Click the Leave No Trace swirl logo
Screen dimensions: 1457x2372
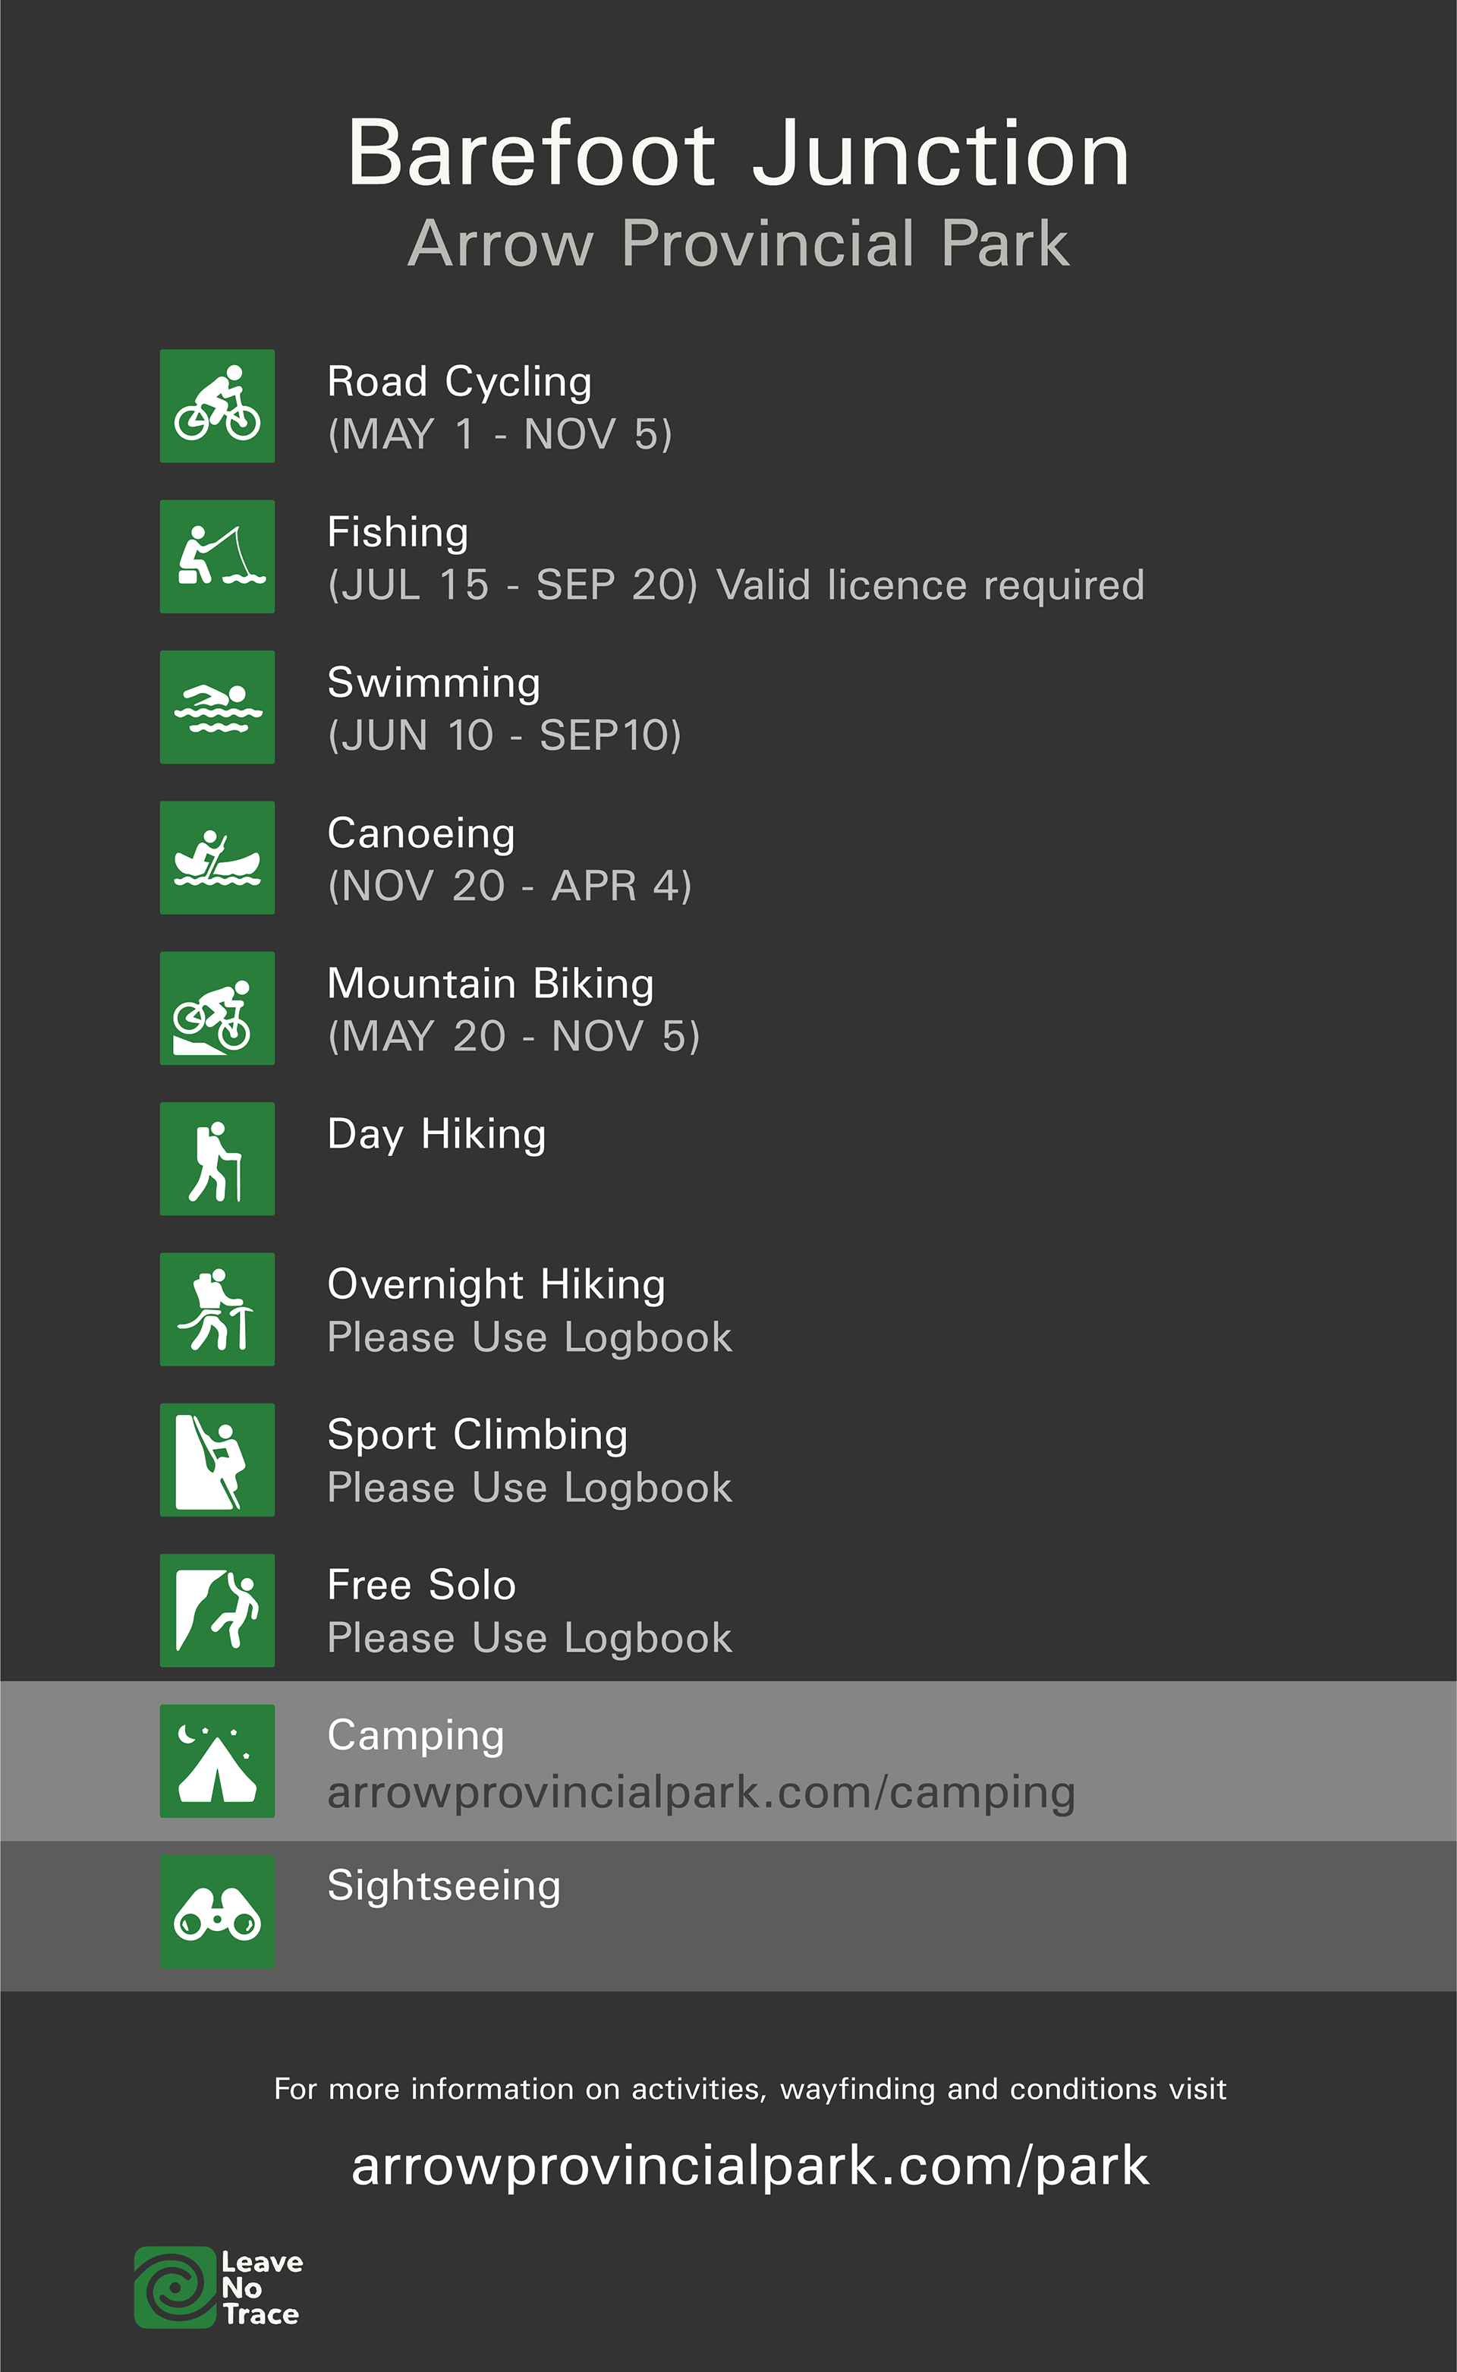(175, 2287)
